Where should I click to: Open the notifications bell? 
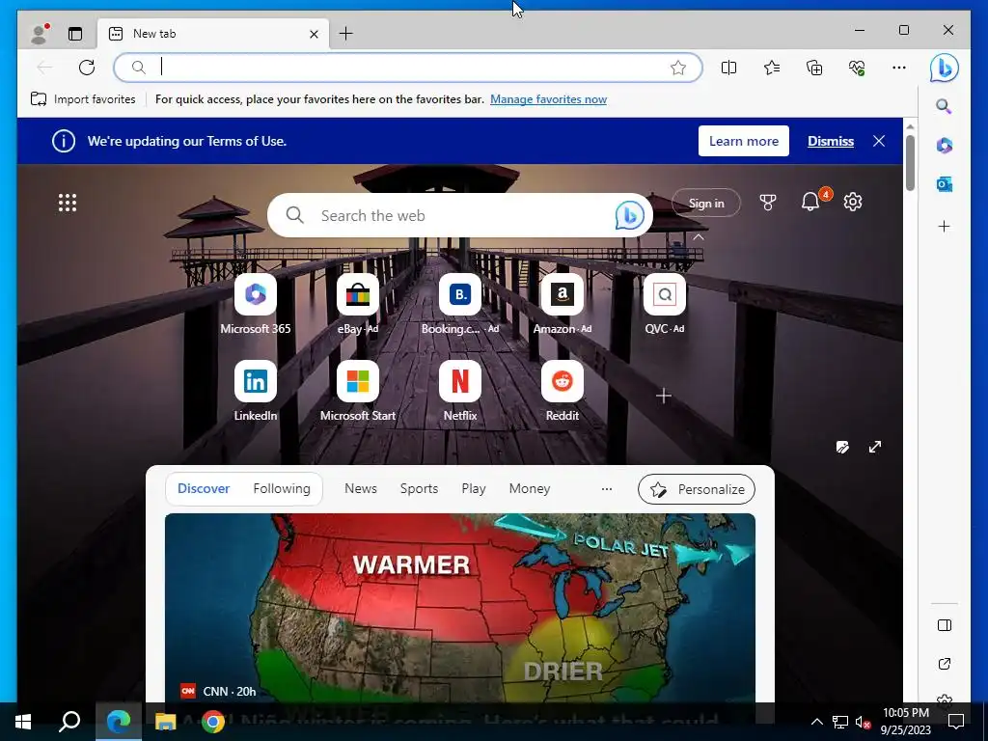pyautogui.click(x=810, y=202)
